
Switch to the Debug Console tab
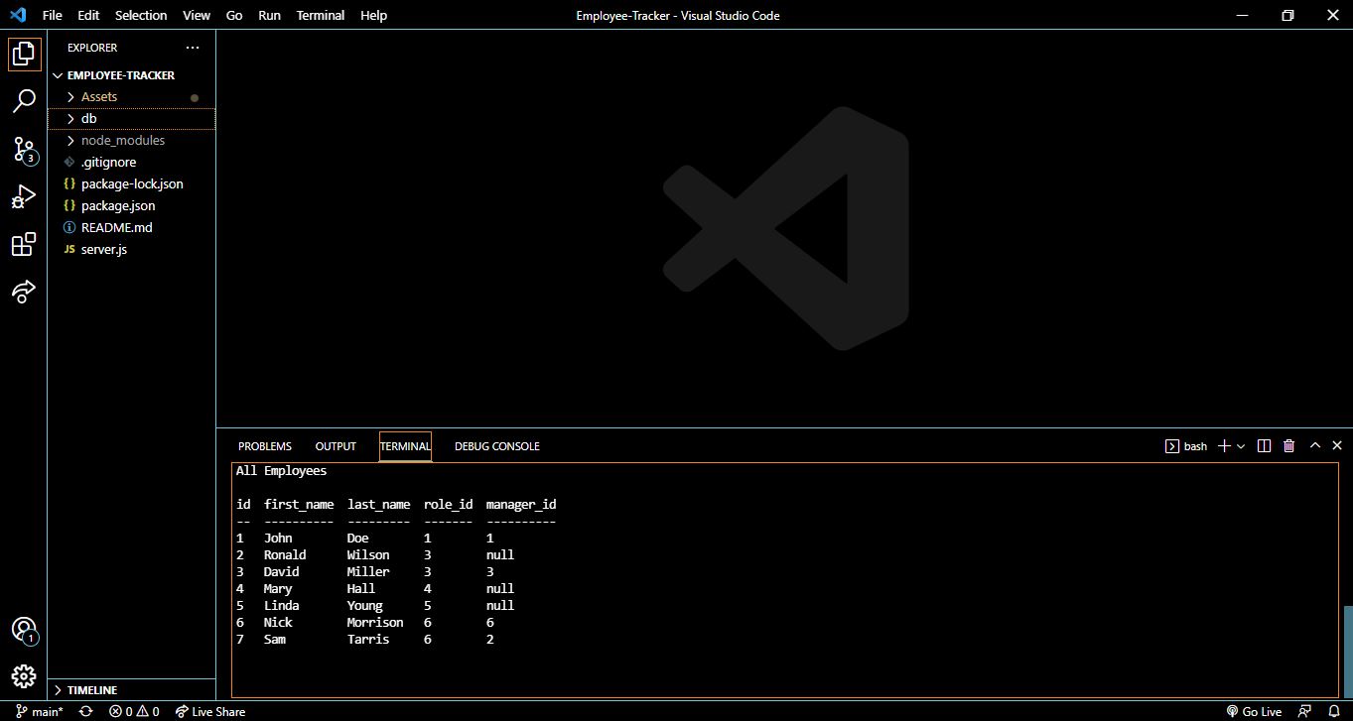[497, 446]
